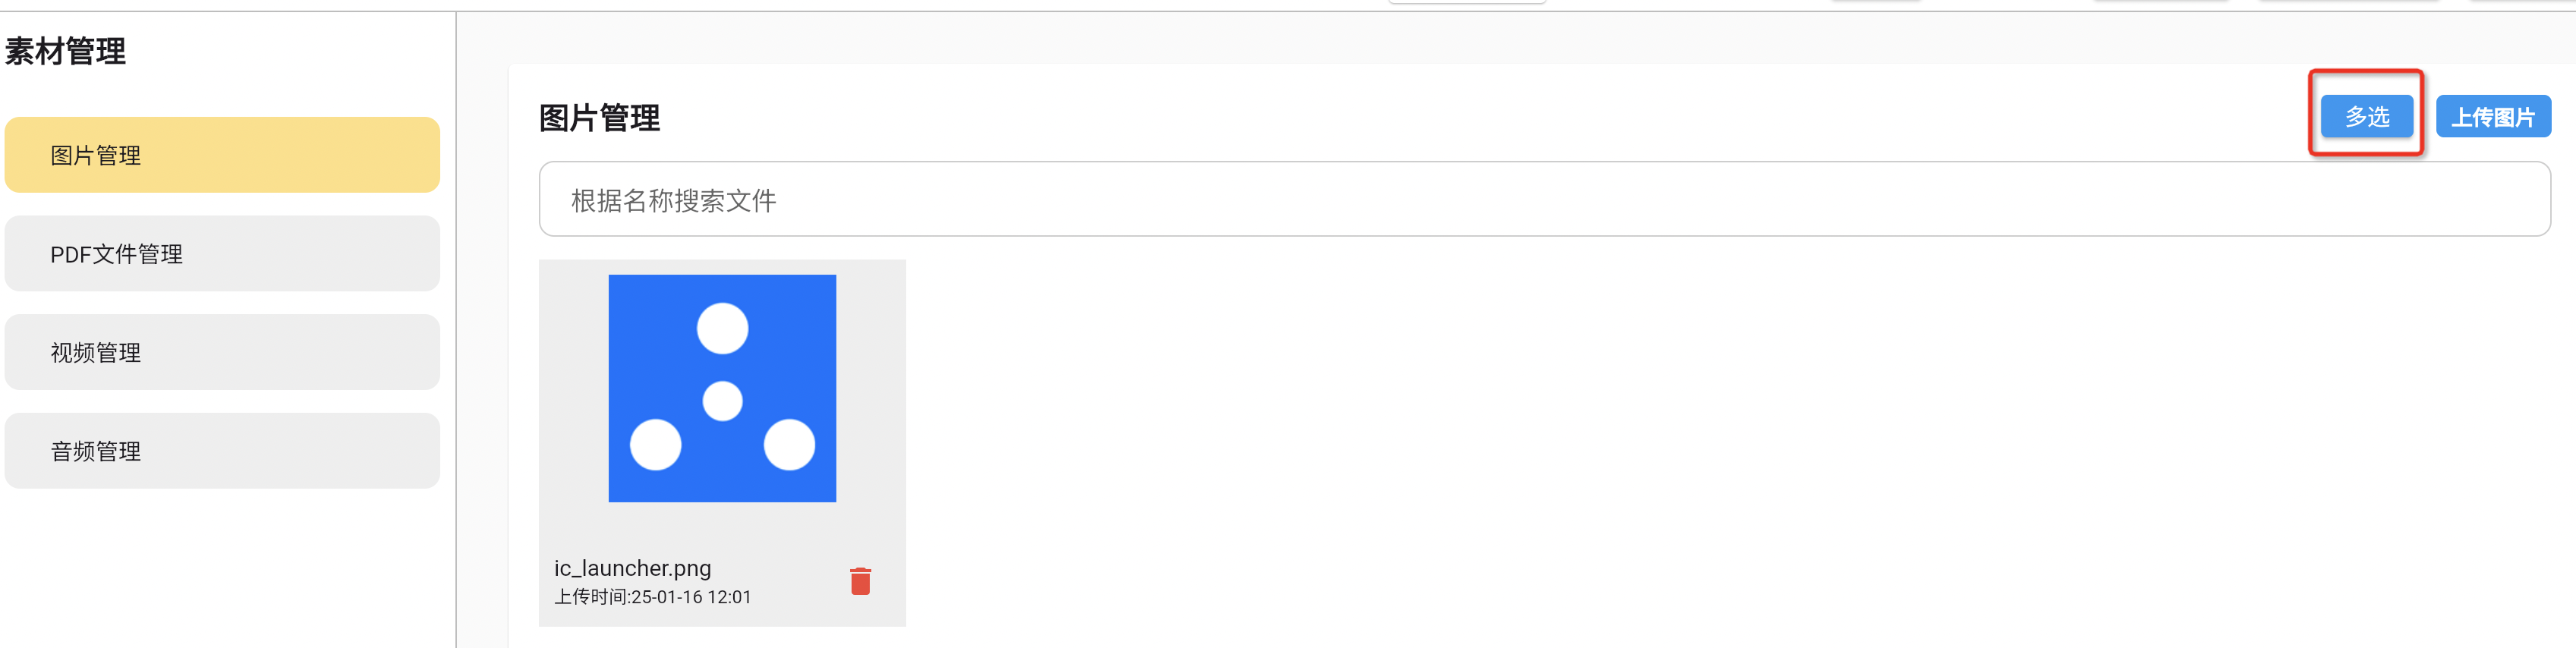Image resolution: width=2576 pixels, height=648 pixels.
Task: Switch to PDF文件管理 in the sidebar
Action: [222, 254]
